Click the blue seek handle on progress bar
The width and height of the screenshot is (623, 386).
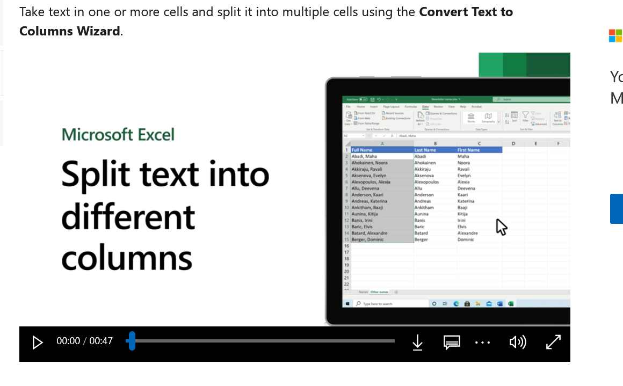[132, 341]
